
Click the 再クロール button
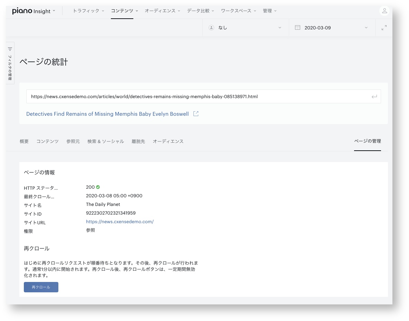[x=41, y=287]
